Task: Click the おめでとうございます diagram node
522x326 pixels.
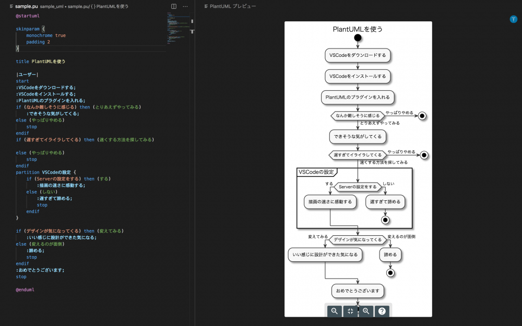Action: [358, 291]
